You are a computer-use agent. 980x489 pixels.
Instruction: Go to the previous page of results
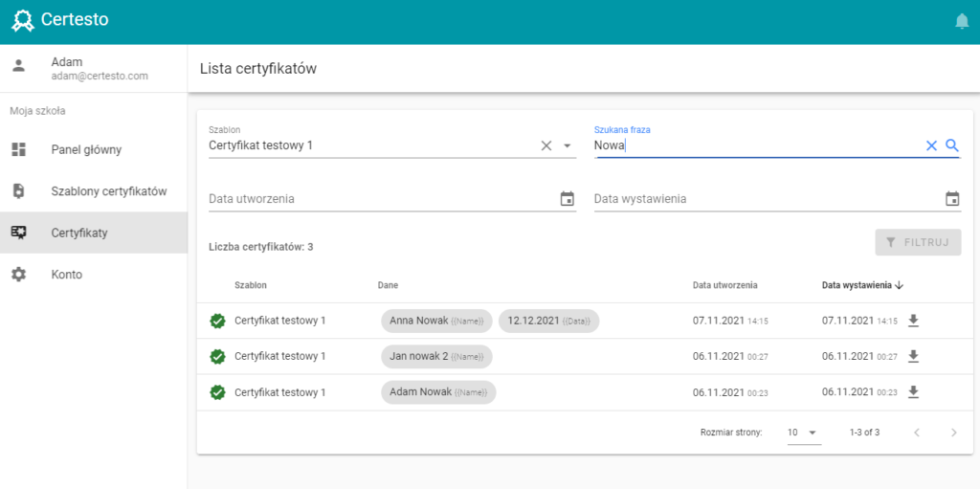[x=917, y=433]
